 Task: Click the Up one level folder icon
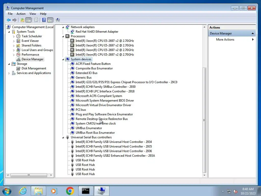[x=22, y=20]
